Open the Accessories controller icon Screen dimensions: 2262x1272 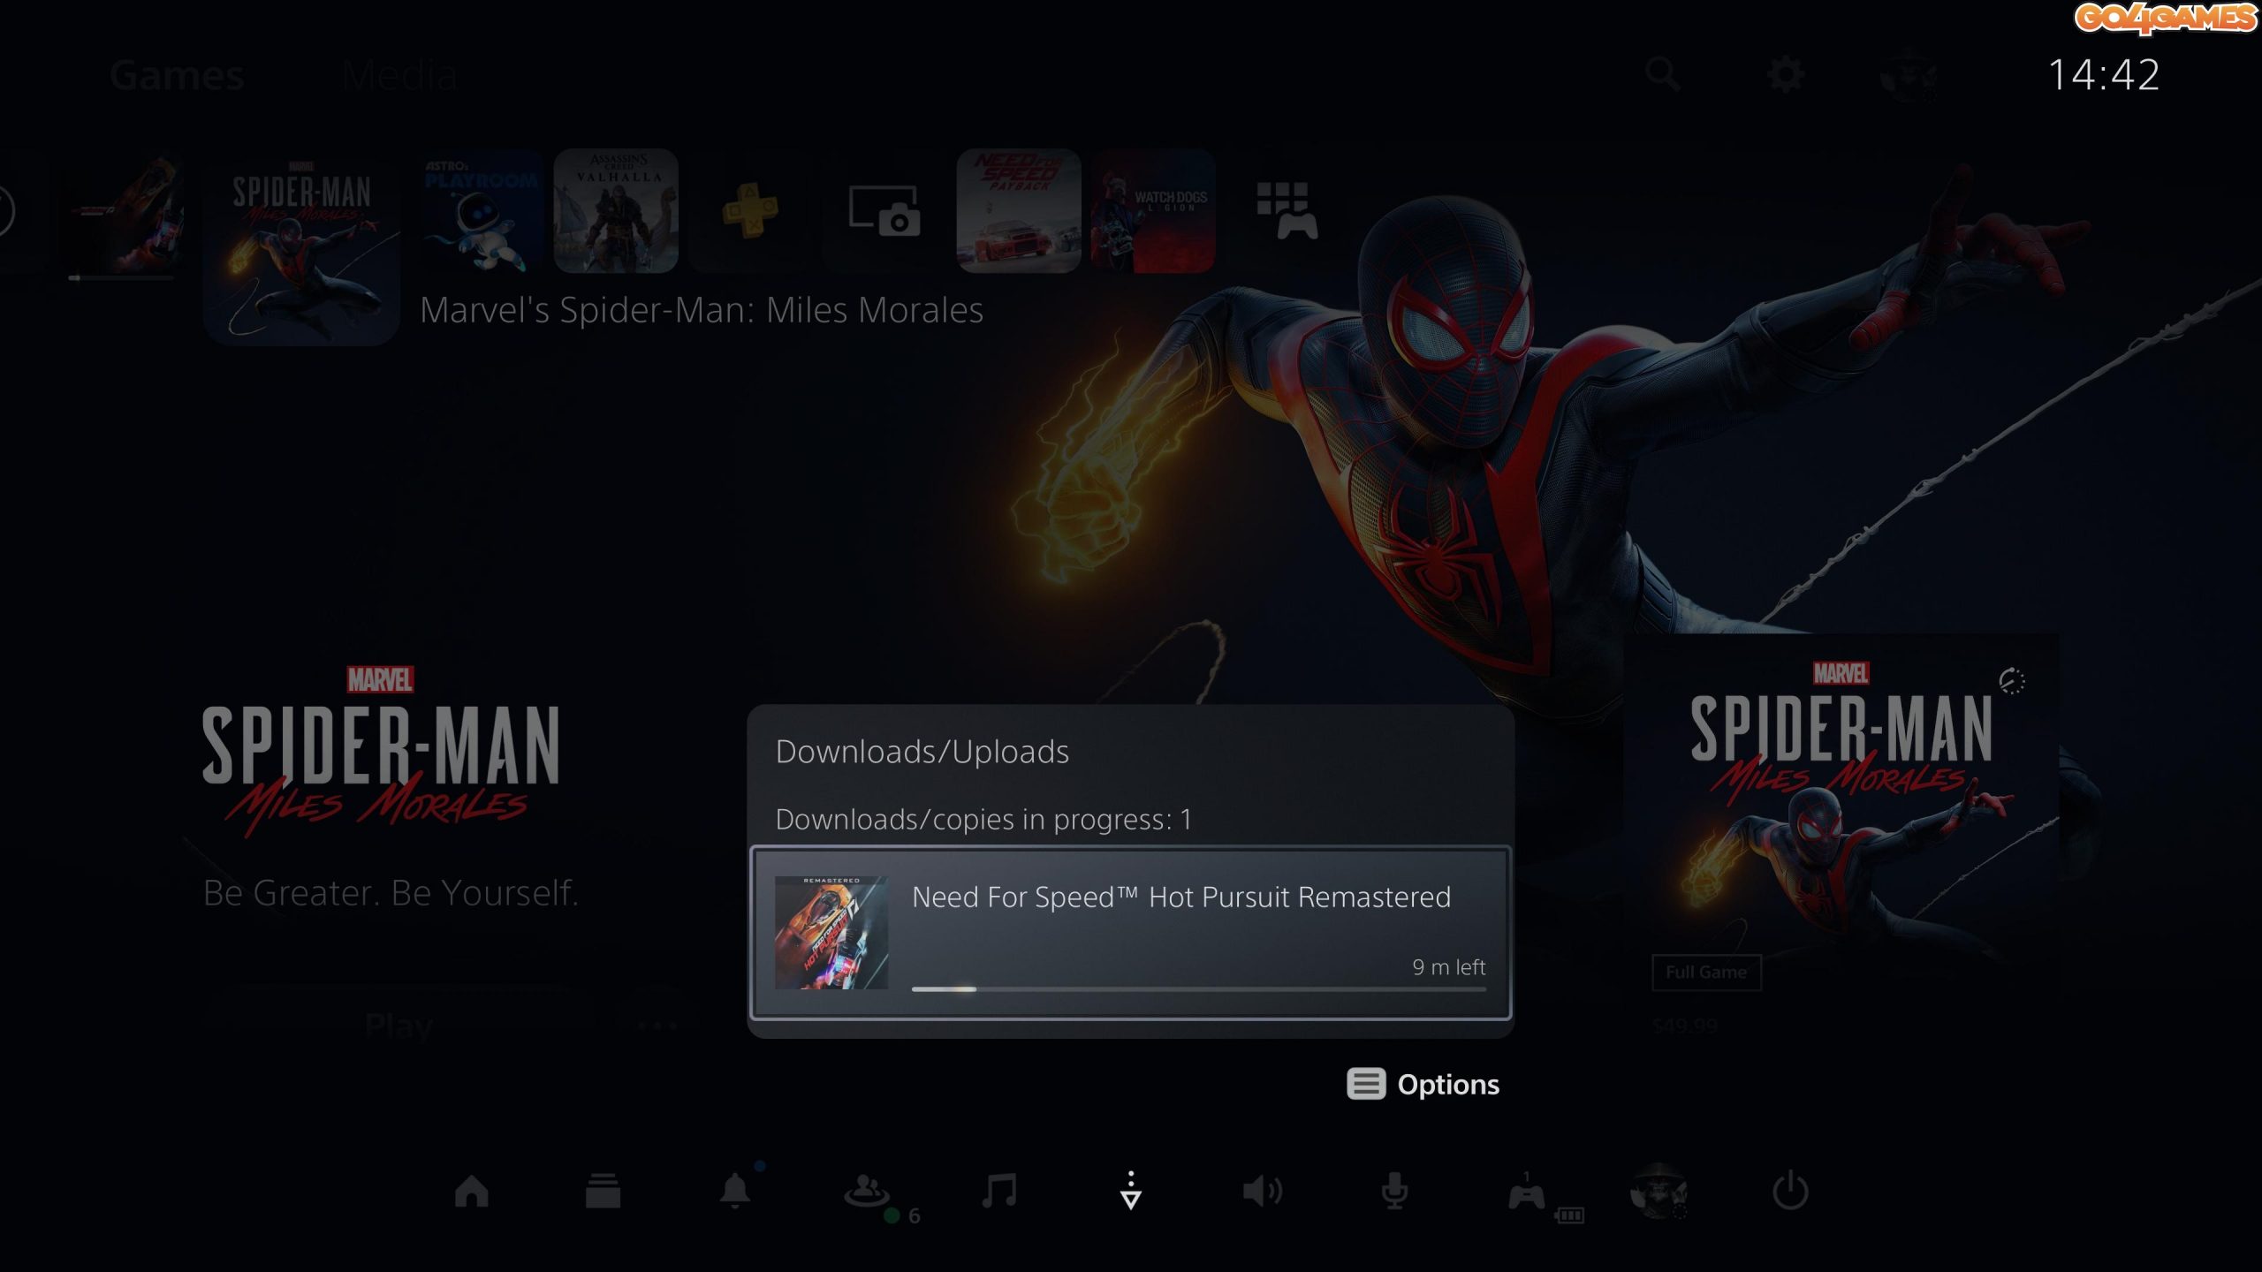(1527, 1194)
